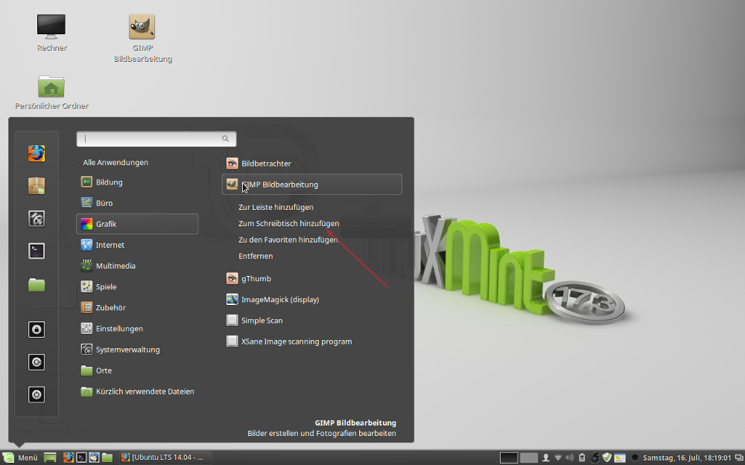Switch to the Ubuntu LTS 14.04 window
This screenshot has height=465, width=745.
[164, 458]
